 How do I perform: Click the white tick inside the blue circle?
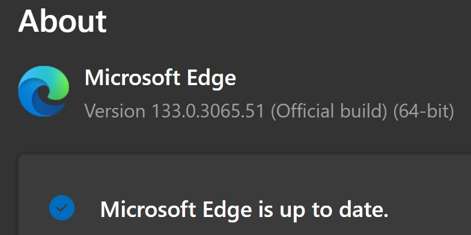point(62,207)
